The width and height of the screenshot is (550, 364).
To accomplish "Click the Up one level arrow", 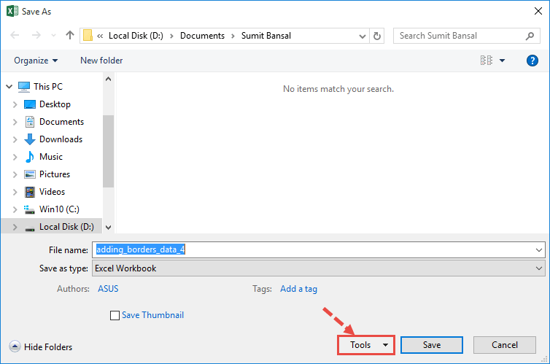I will (70, 35).
